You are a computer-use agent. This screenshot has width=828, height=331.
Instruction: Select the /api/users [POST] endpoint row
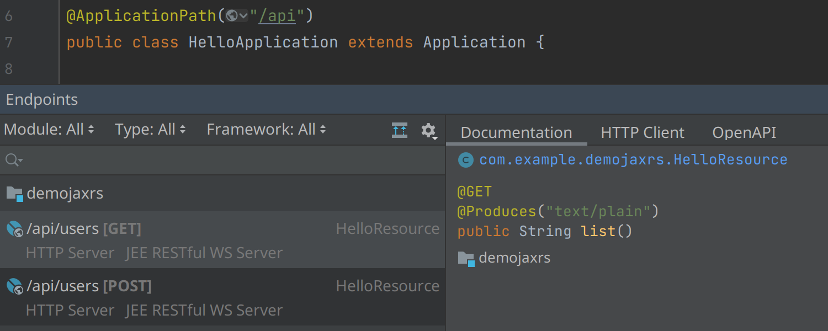click(x=221, y=297)
